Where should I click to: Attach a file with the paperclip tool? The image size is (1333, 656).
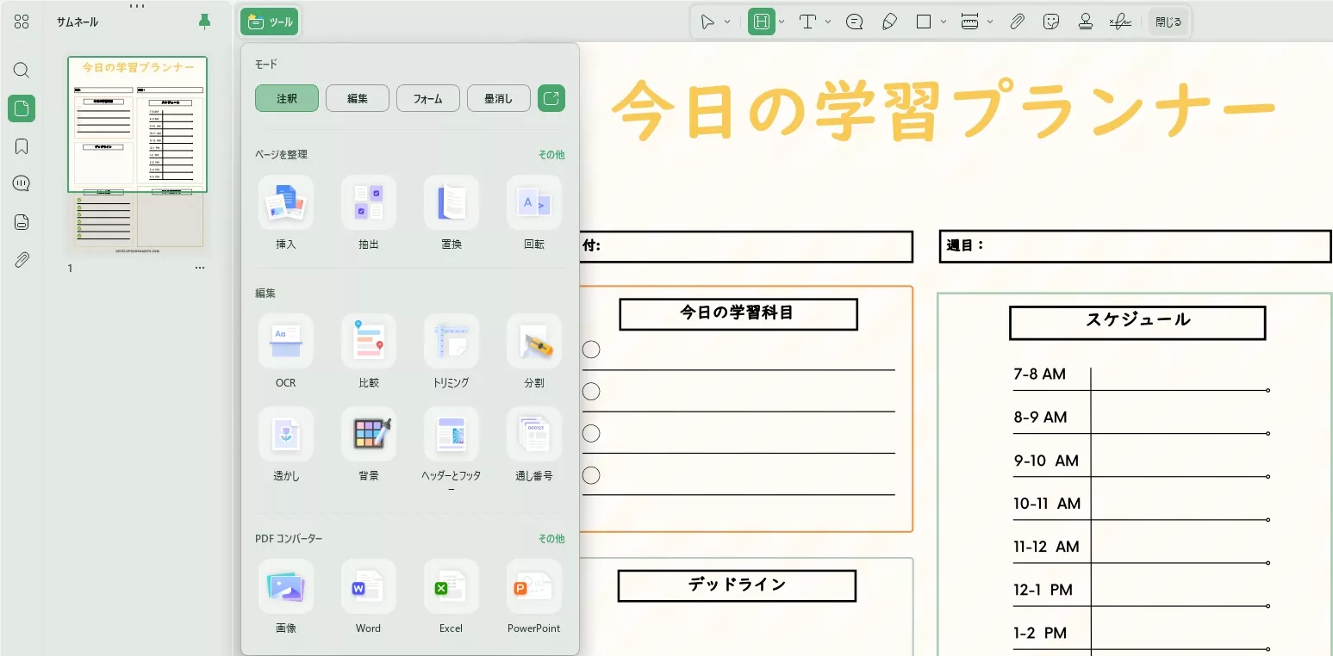point(1018,22)
